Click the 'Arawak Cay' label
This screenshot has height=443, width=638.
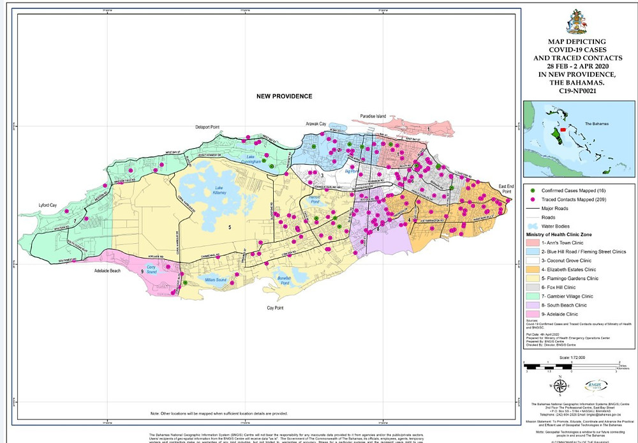click(x=316, y=123)
